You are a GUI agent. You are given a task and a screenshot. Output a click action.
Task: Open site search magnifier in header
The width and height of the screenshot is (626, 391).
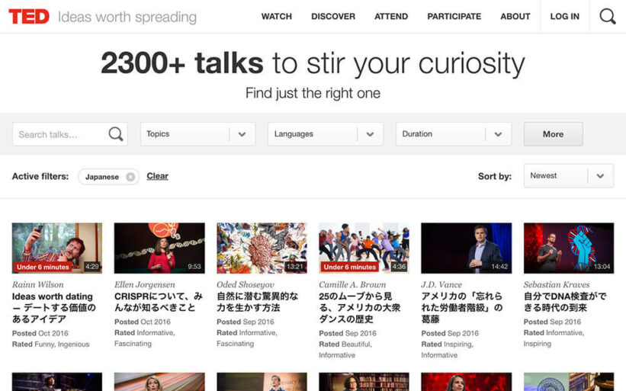[608, 16]
